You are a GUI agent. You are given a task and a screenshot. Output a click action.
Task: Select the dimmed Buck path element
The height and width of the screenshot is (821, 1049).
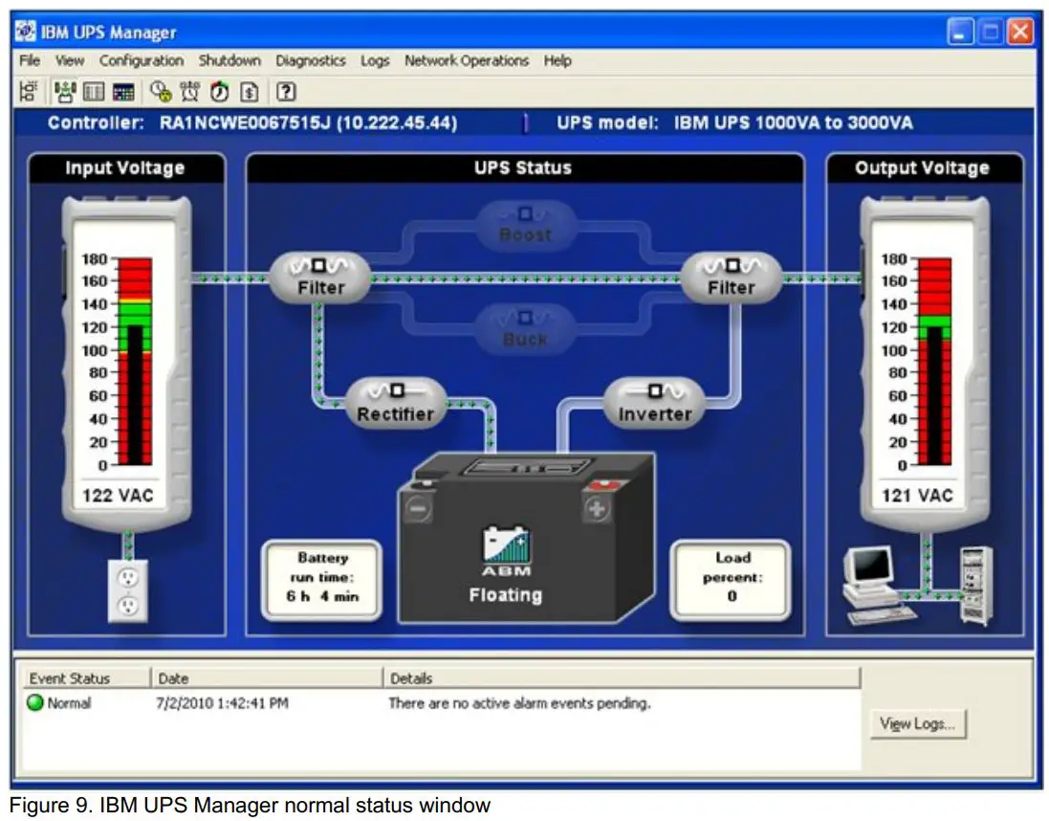click(526, 327)
